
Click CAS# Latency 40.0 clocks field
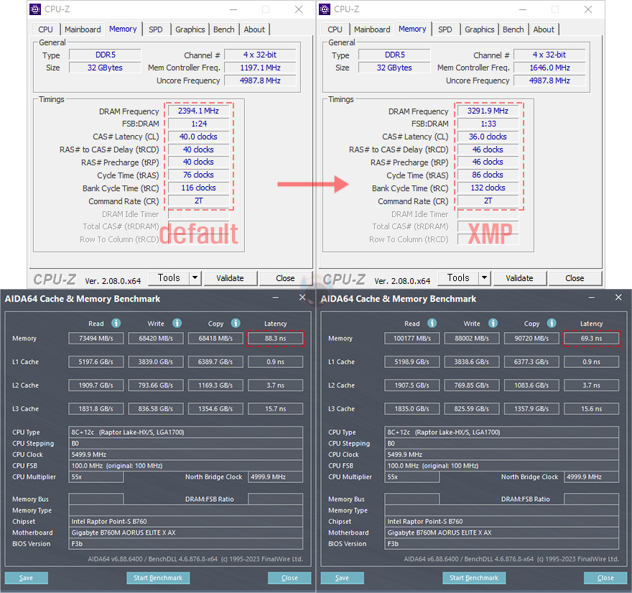tap(199, 137)
